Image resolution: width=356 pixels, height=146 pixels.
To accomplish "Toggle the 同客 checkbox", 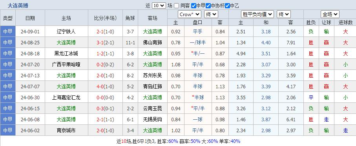I will click(177, 6).
